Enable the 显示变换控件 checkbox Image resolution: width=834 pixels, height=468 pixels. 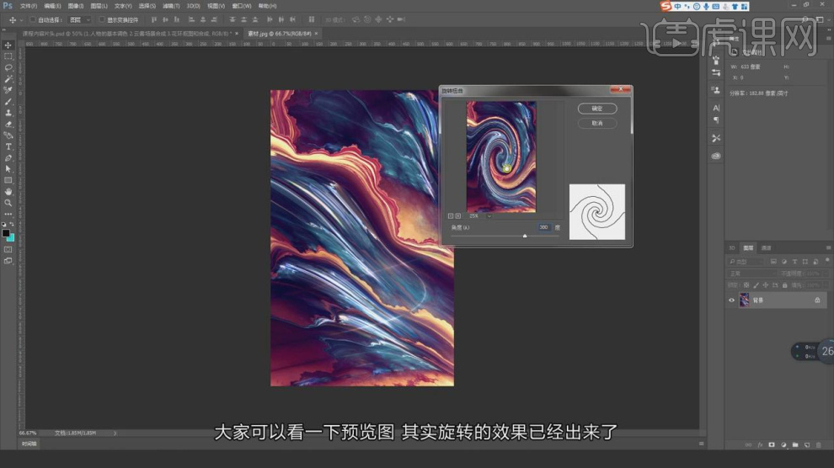[x=102, y=19]
